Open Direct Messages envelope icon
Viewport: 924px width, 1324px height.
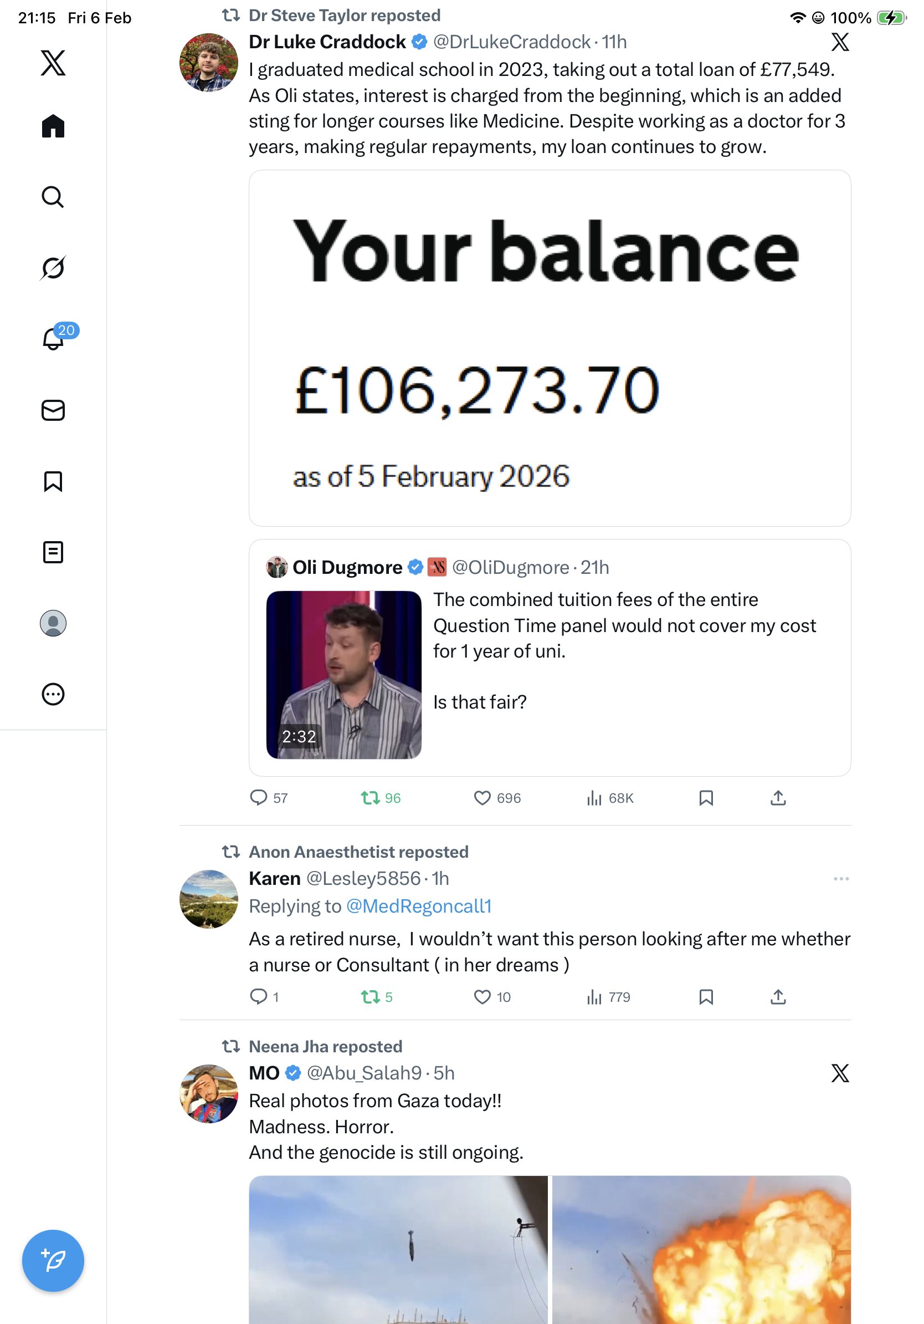[53, 410]
